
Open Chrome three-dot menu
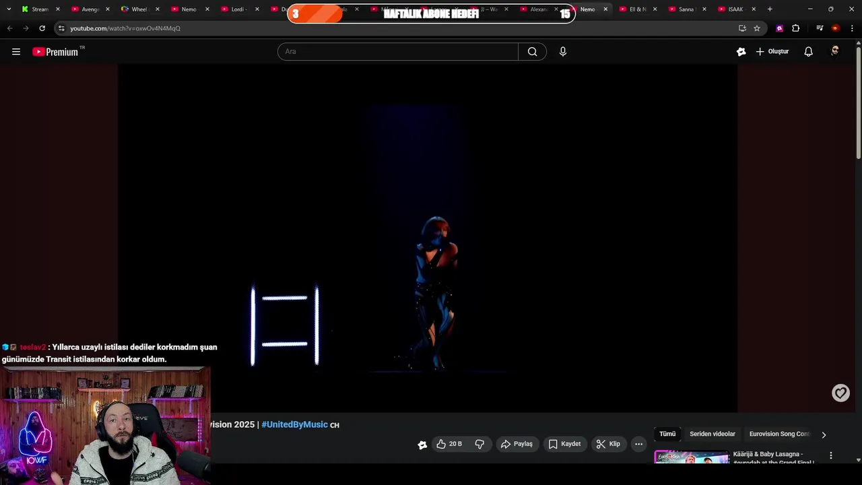(852, 28)
